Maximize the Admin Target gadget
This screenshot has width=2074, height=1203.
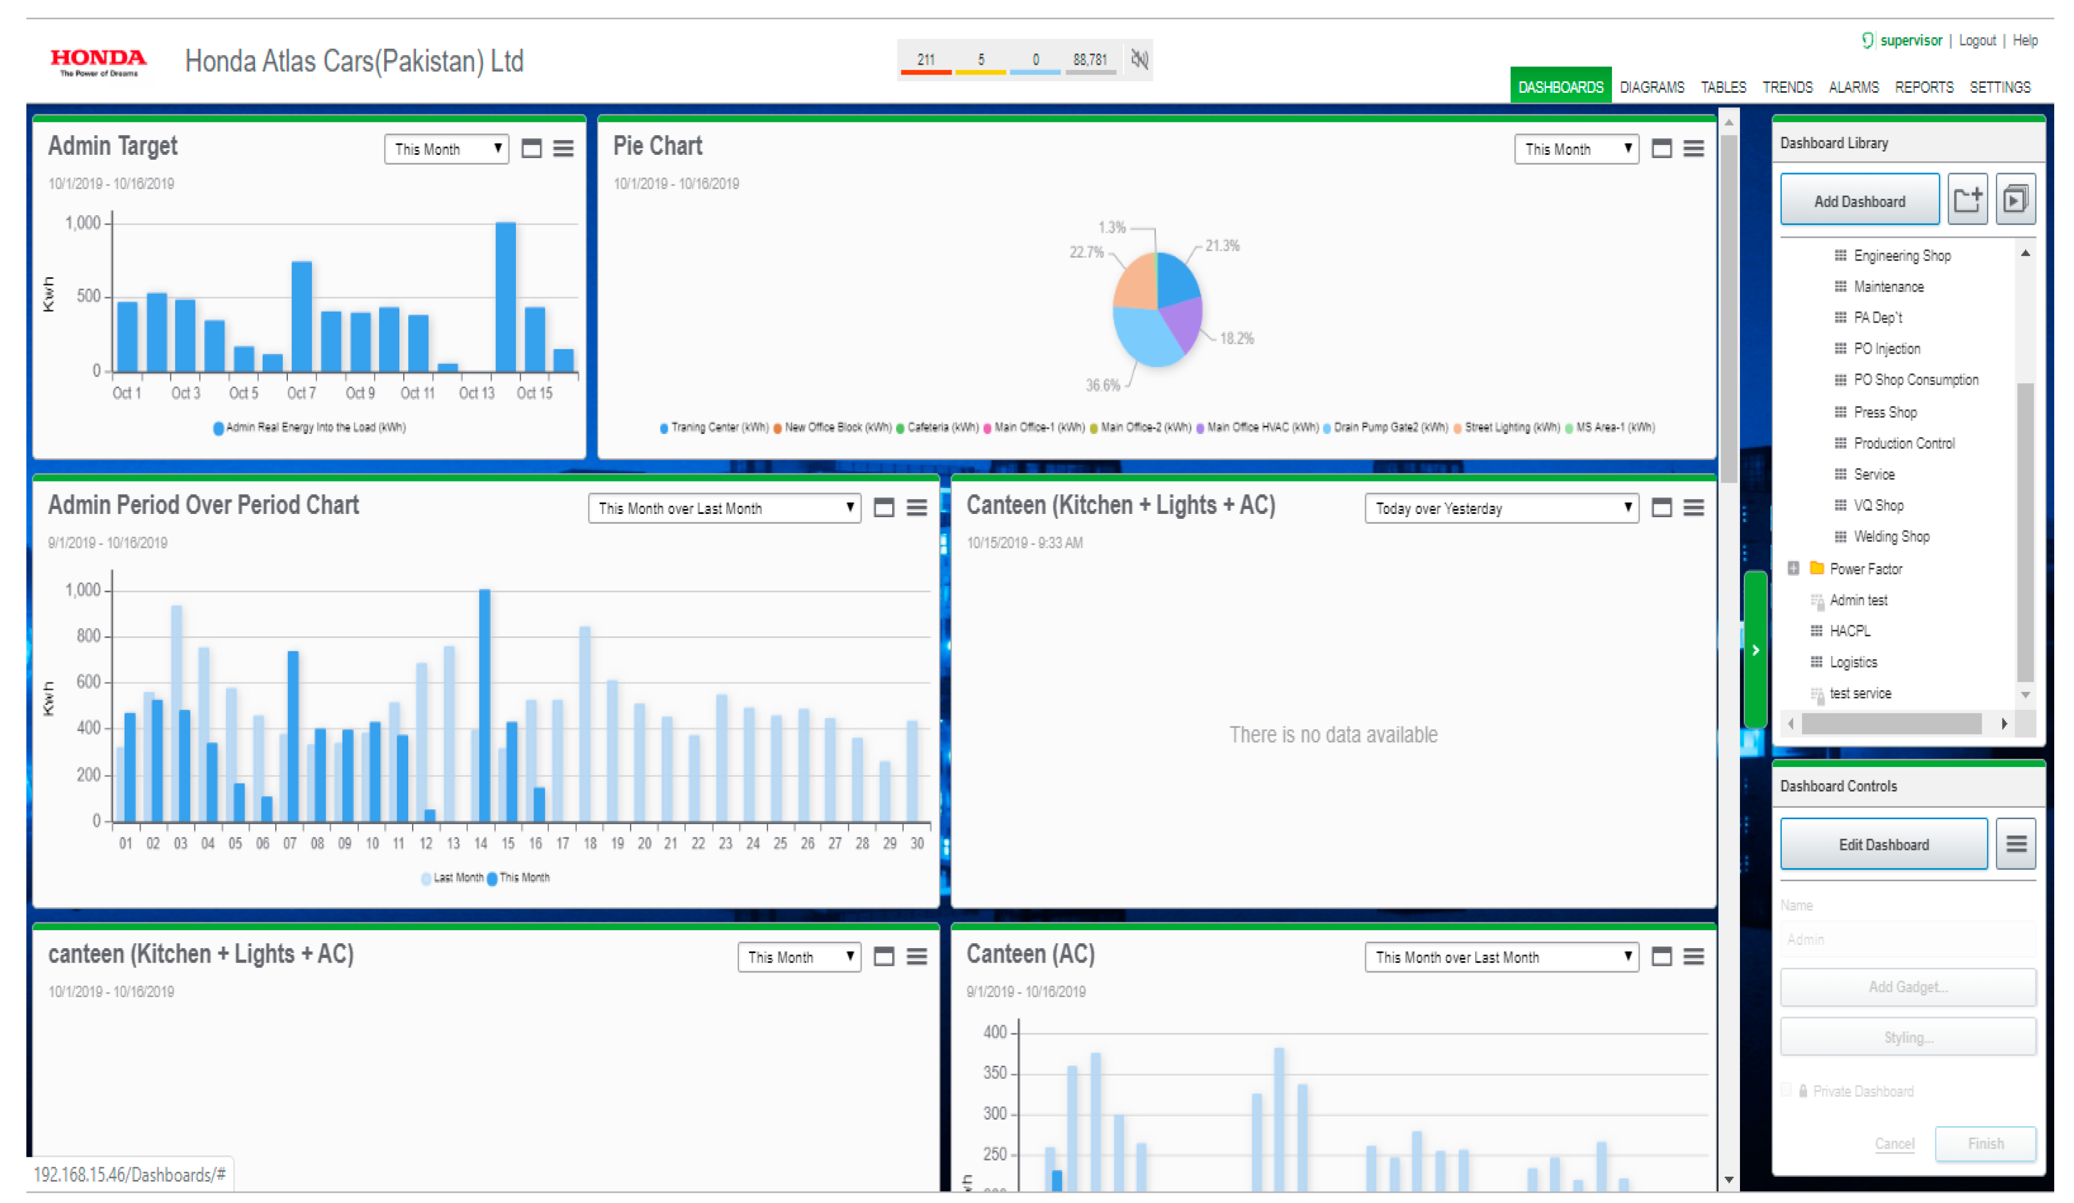pos(532,149)
